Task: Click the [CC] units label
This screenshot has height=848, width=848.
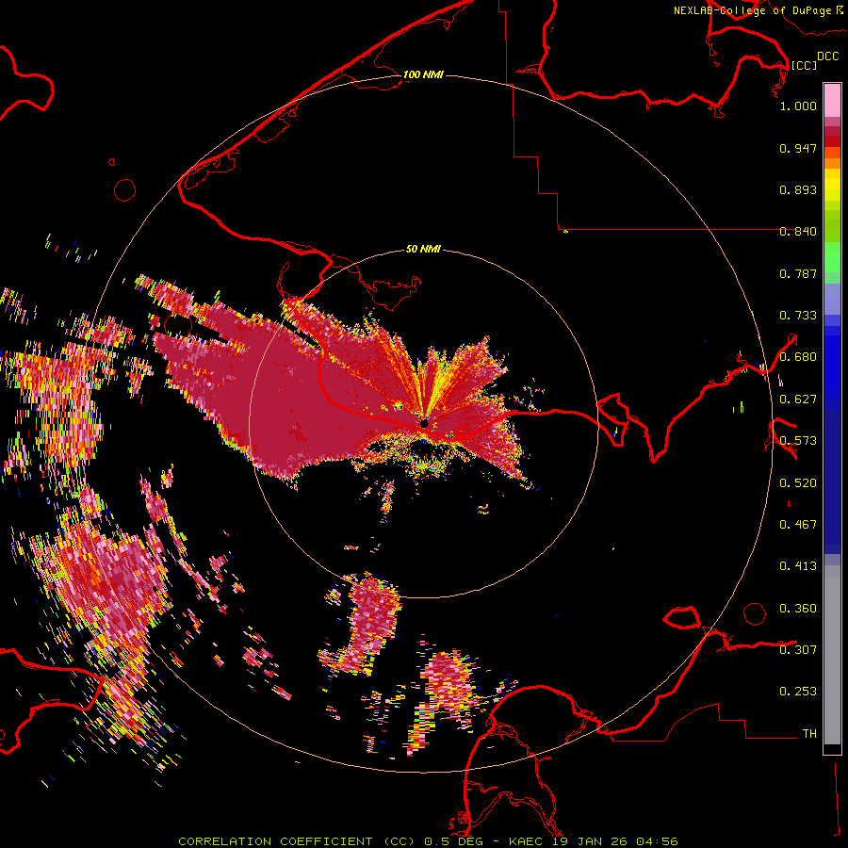Action: (x=804, y=65)
